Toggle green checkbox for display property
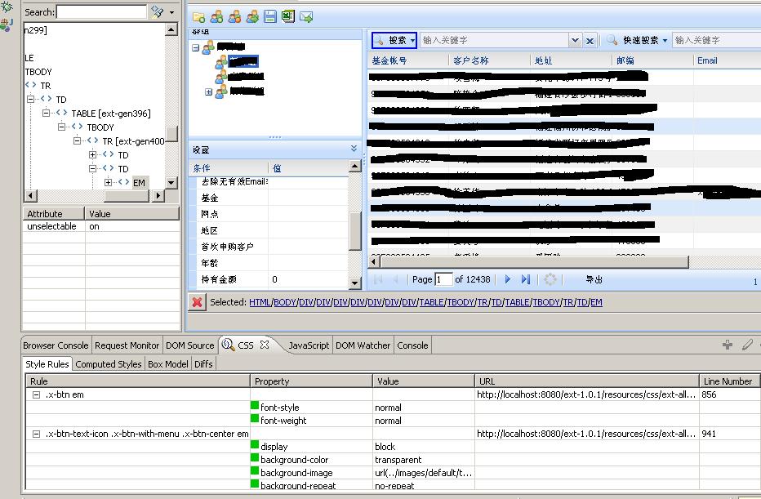761x499 pixels. [255, 446]
